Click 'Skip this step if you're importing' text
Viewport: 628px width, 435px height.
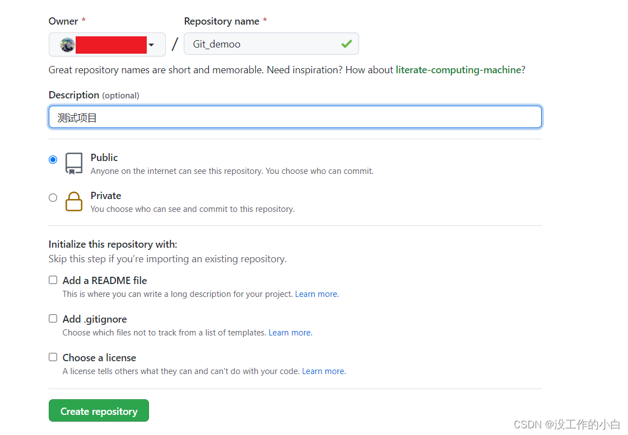point(168,259)
